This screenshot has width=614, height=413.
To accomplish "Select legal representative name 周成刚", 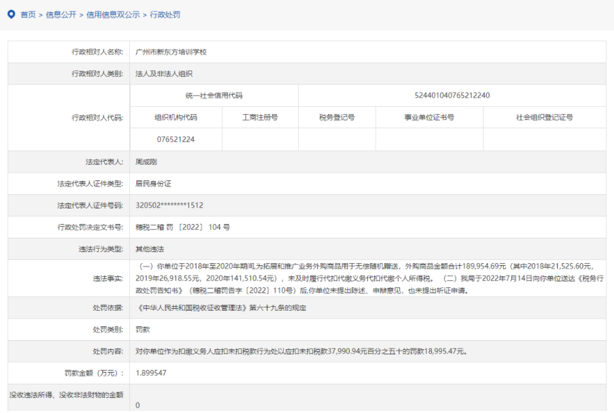I will (146, 162).
